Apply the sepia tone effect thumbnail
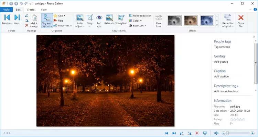 coord(190,21)
